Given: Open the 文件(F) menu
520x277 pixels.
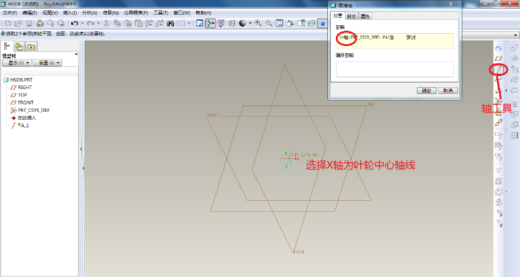Looking at the screenshot, I should [x=10, y=13].
